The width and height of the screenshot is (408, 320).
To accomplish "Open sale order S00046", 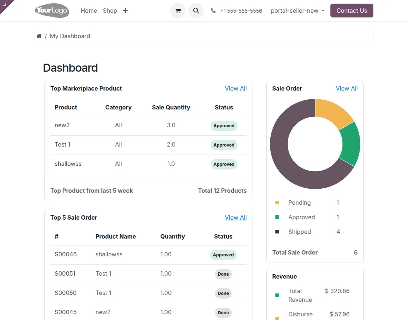I will tap(66, 254).
